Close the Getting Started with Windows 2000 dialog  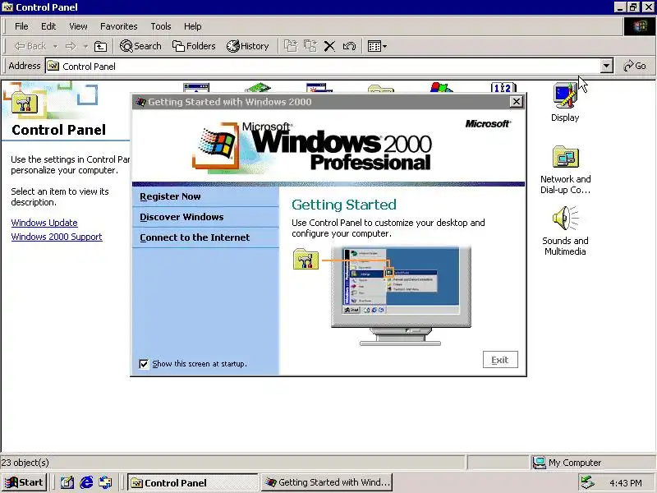click(517, 101)
